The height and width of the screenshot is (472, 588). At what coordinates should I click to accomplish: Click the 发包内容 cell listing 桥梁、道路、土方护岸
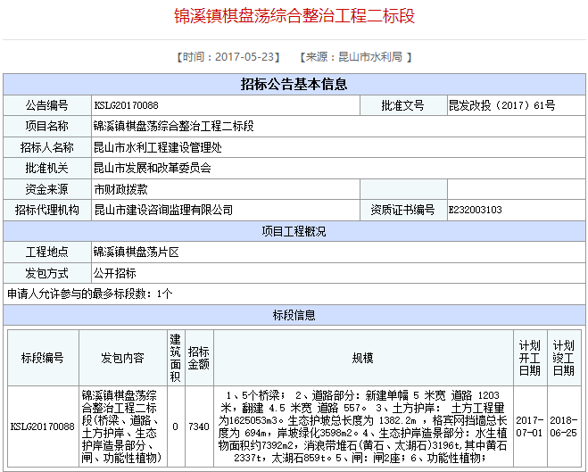tap(122, 426)
